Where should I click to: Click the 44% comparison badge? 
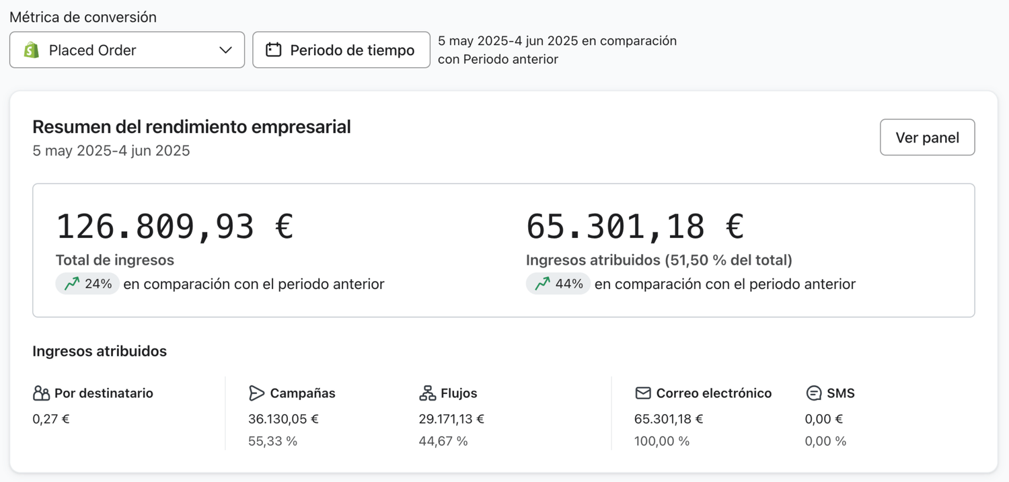pos(558,284)
